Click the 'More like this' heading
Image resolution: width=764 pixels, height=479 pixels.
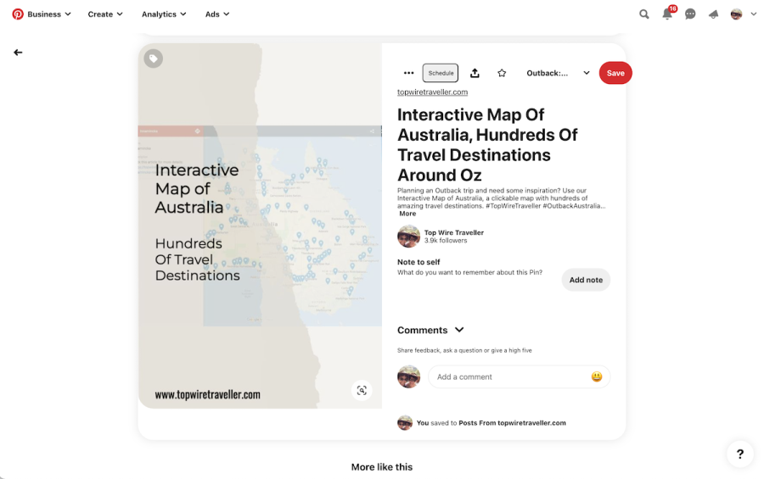pos(382,467)
